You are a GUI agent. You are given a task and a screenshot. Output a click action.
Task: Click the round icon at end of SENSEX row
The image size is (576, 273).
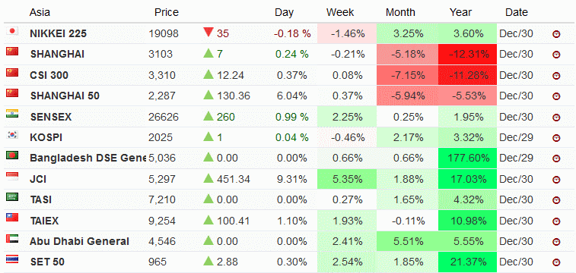556,118
